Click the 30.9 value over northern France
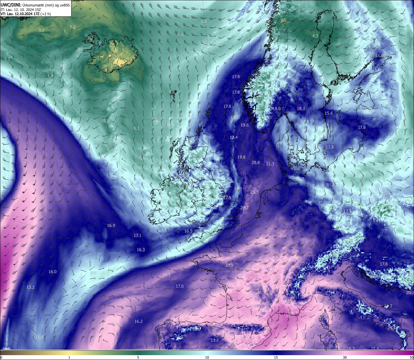The image size is (414, 360). click(229, 265)
